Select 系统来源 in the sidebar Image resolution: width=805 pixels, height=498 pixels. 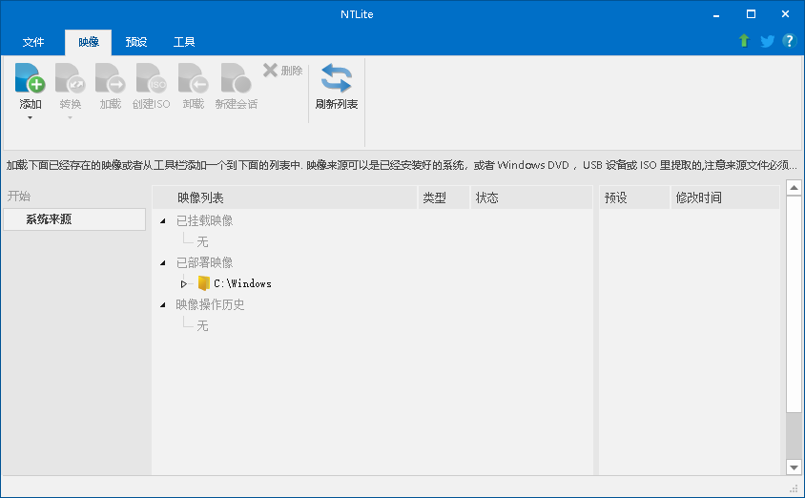tap(74, 219)
